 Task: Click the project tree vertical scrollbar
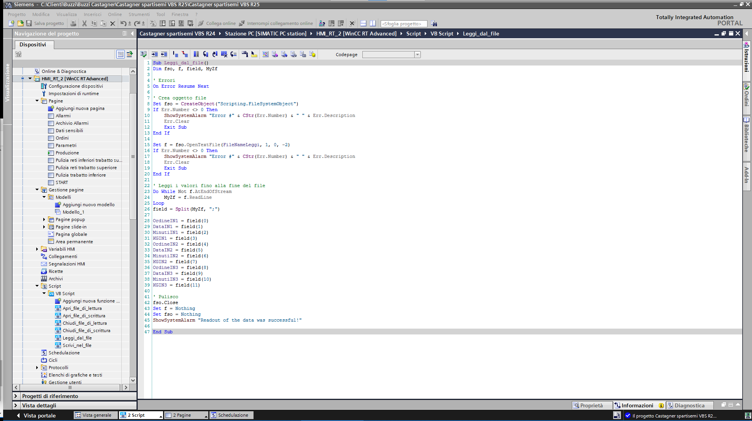pyautogui.click(x=133, y=156)
